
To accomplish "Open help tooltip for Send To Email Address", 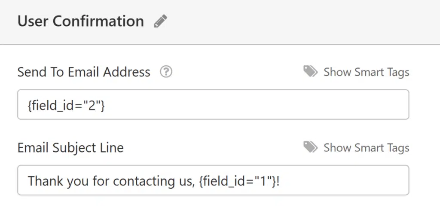I will point(166,72).
